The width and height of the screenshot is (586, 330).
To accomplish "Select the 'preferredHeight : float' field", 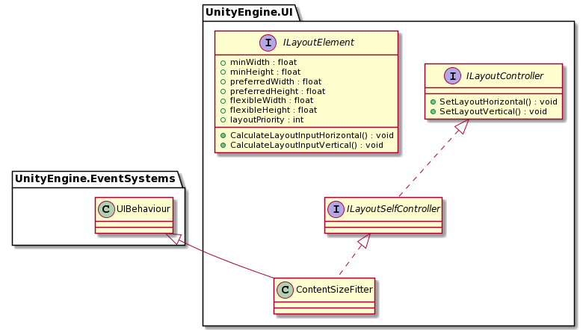I will 278,91.
